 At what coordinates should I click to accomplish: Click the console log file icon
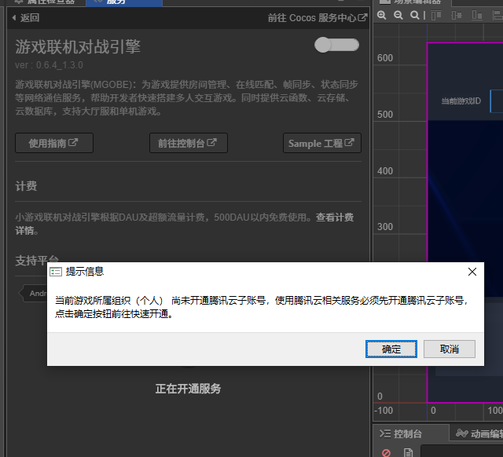coord(408,452)
